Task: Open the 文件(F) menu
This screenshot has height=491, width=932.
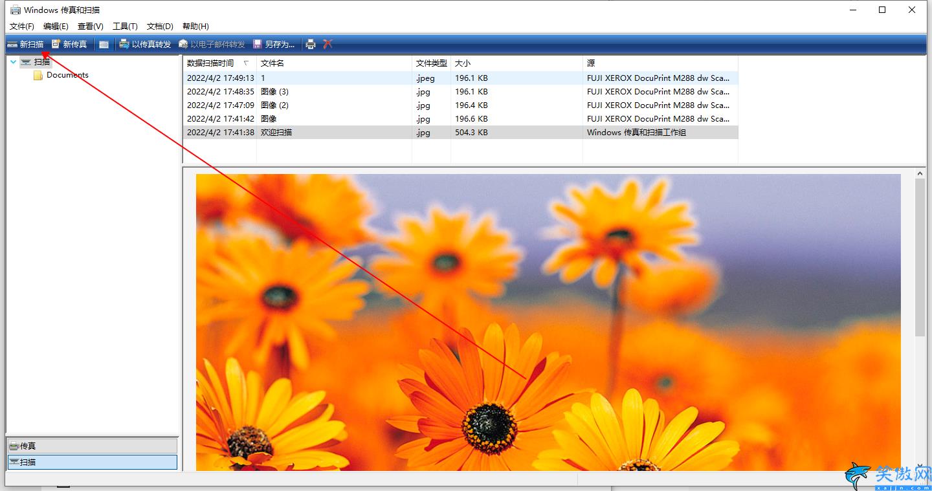Action: tap(22, 27)
